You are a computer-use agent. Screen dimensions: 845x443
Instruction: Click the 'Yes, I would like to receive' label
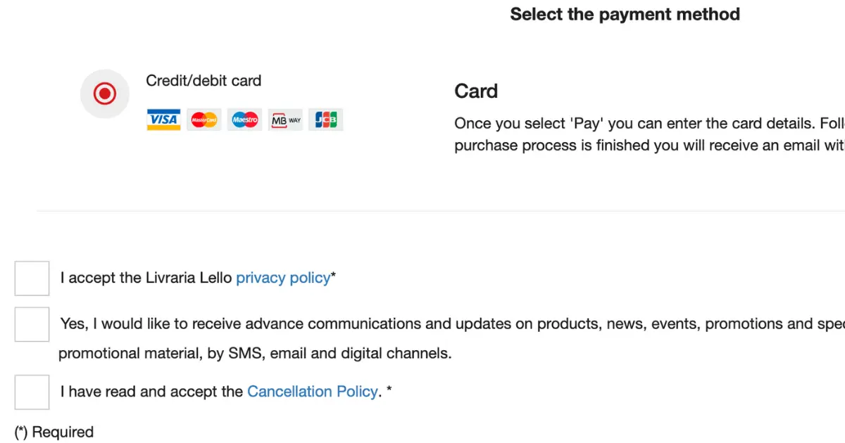(x=452, y=324)
